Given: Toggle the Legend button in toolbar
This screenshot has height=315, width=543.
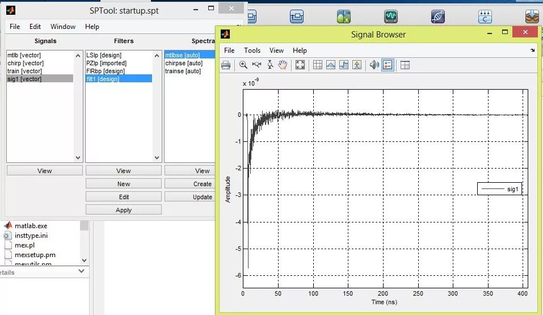Looking at the screenshot, I should 388,65.
